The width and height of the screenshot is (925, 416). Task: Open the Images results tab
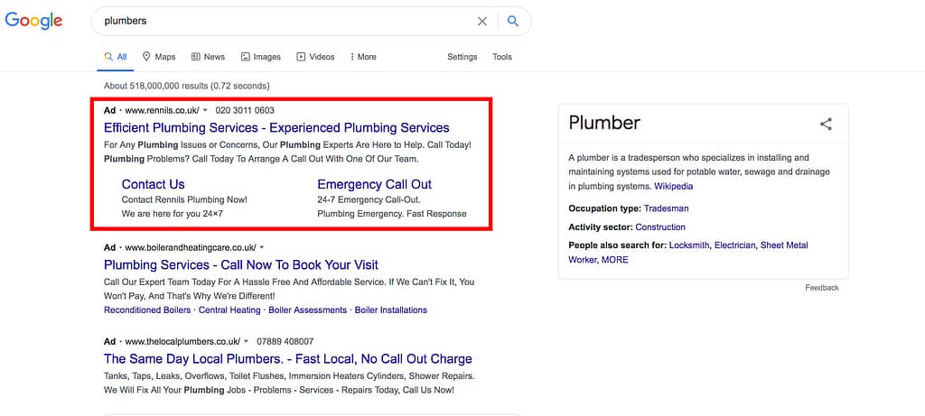261,57
